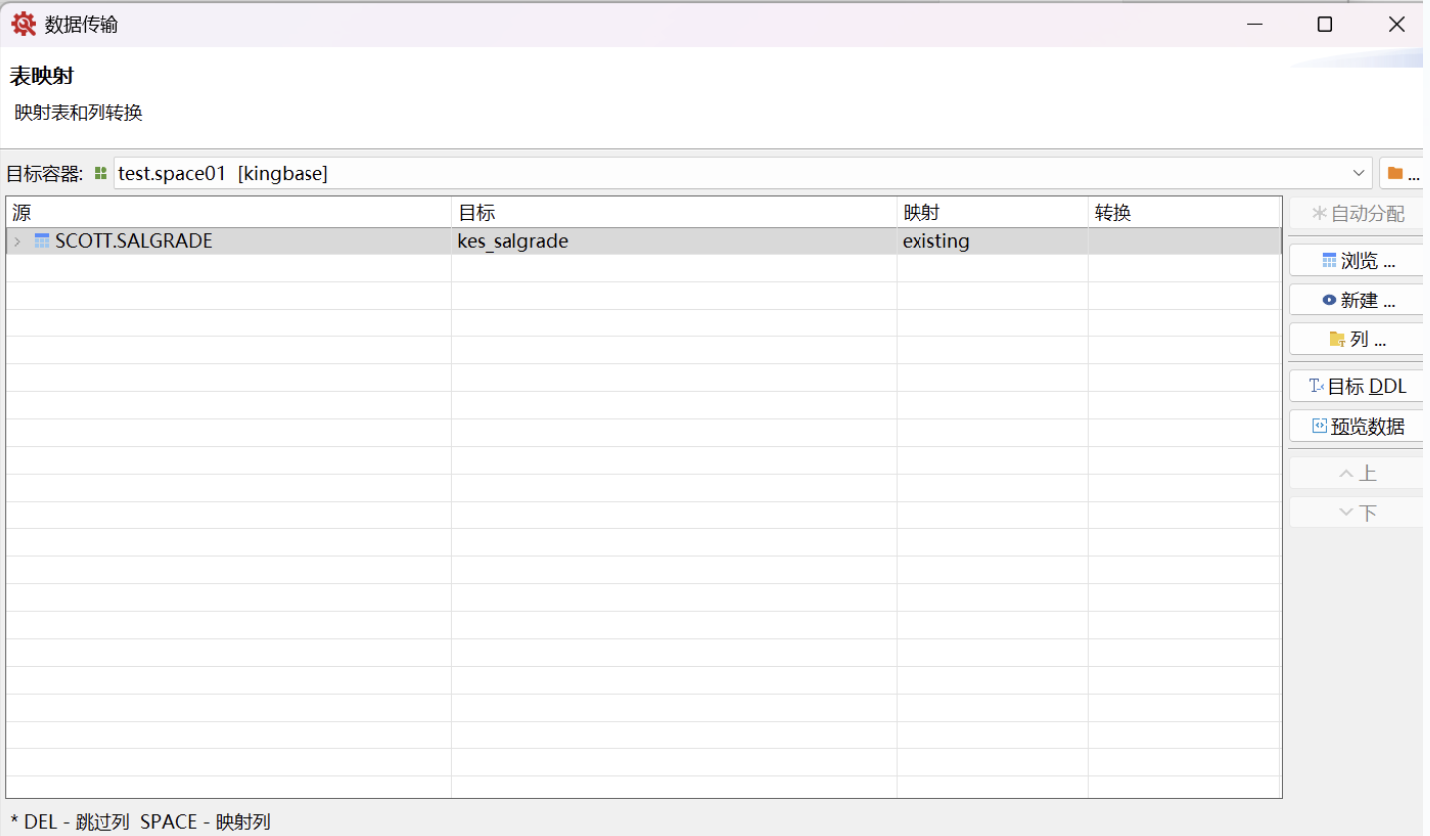Click the 新建 create new mapping button
Image resolution: width=1430 pixels, height=836 pixels.
(1357, 300)
